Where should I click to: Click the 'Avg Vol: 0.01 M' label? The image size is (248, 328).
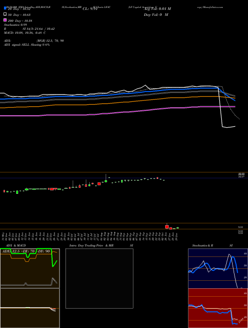pos(157,9)
